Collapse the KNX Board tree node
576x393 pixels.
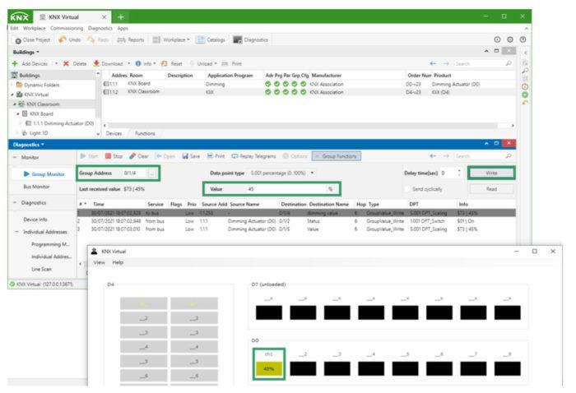click(x=17, y=113)
